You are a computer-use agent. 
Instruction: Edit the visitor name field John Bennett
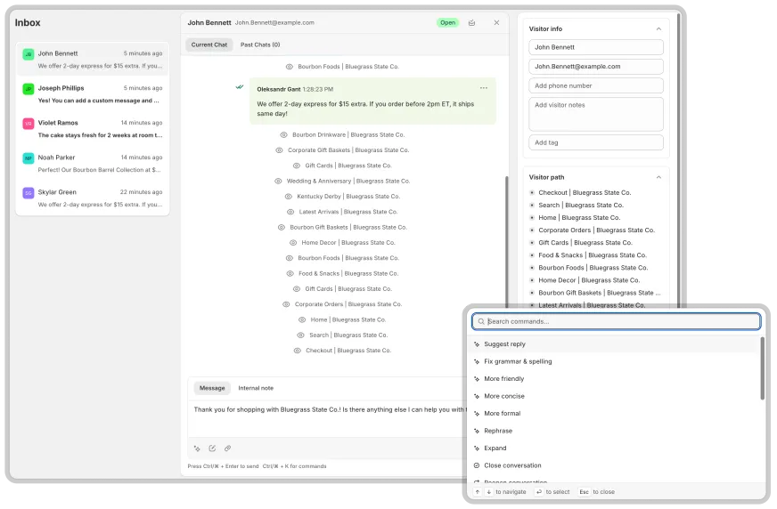(x=596, y=47)
